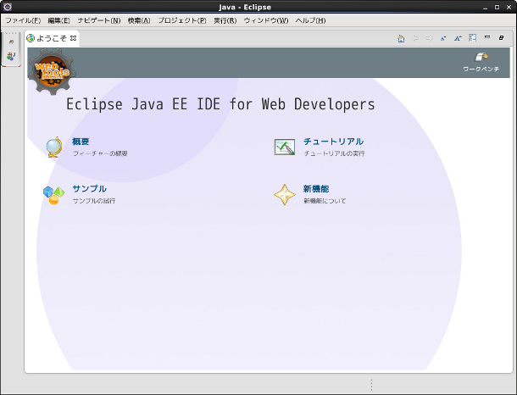517x395 pixels.
Task: Click the globe icon beside 概要
Action: tap(54, 147)
